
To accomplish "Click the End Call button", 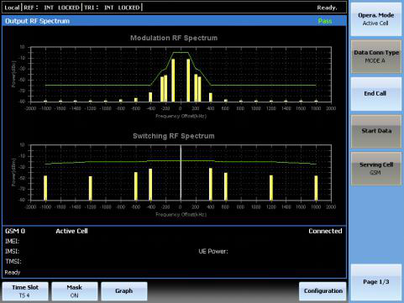I will 375,94.
